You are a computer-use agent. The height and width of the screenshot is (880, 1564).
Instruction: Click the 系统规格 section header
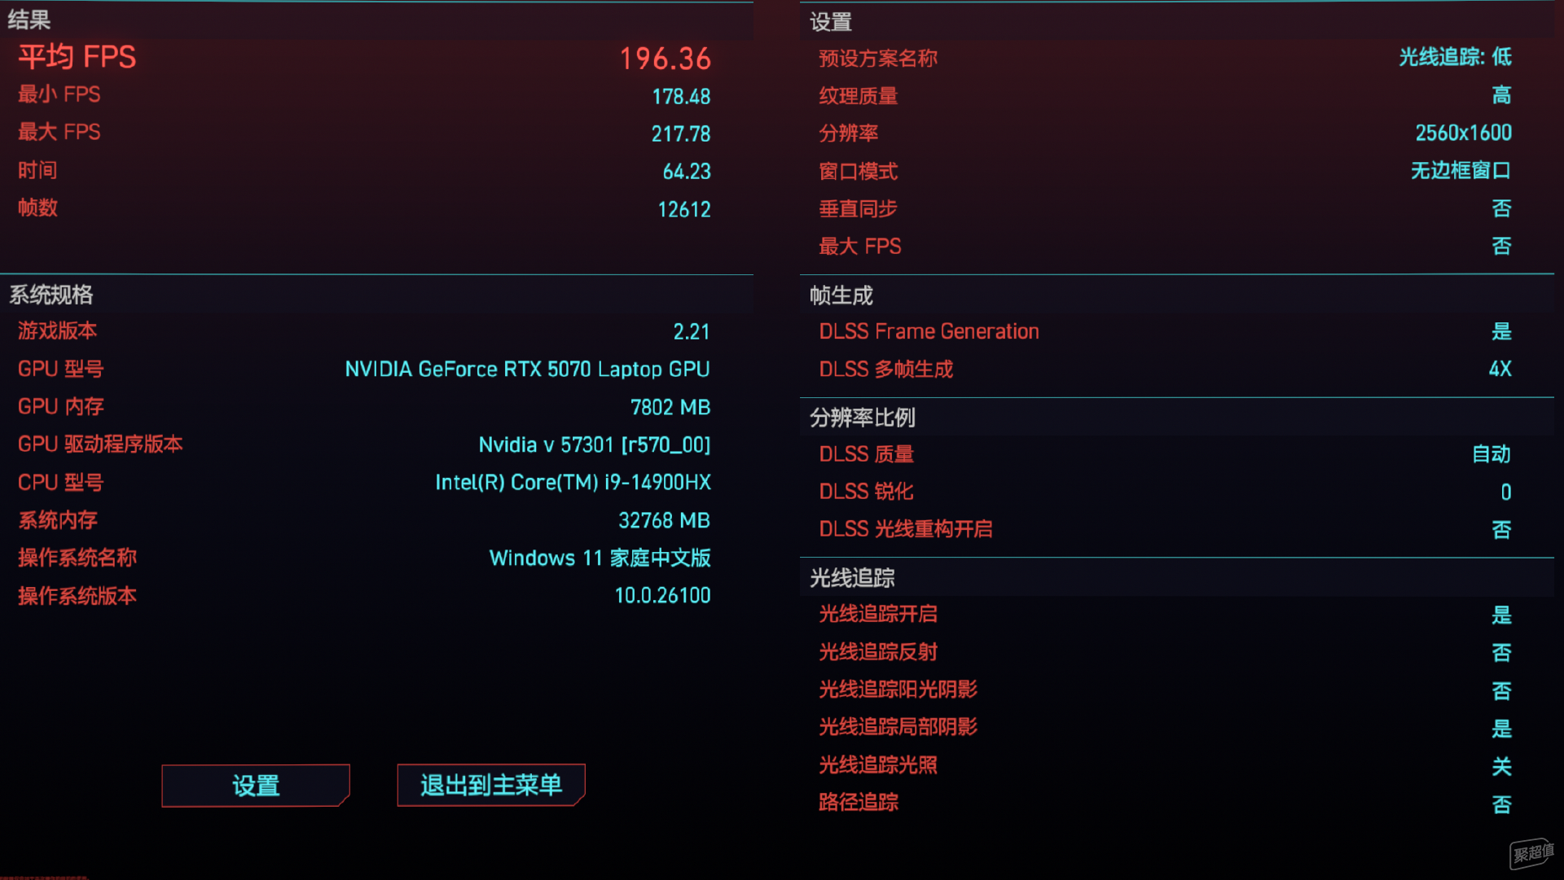(51, 295)
